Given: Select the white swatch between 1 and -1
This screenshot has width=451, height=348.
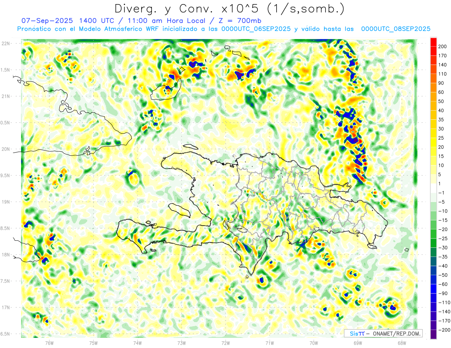Looking at the screenshot, I should point(433,188).
